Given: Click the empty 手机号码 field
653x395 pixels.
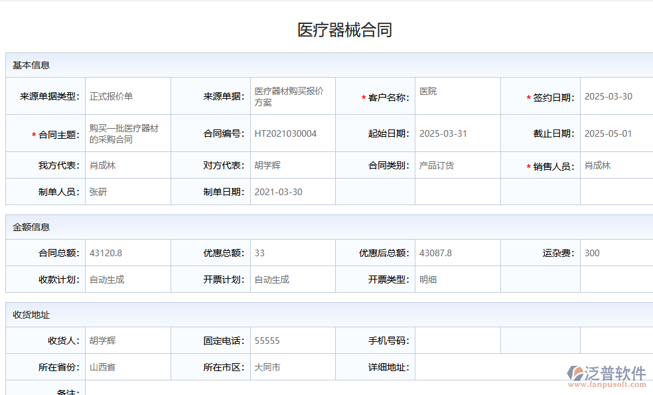Looking at the screenshot, I should coord(458,341).
